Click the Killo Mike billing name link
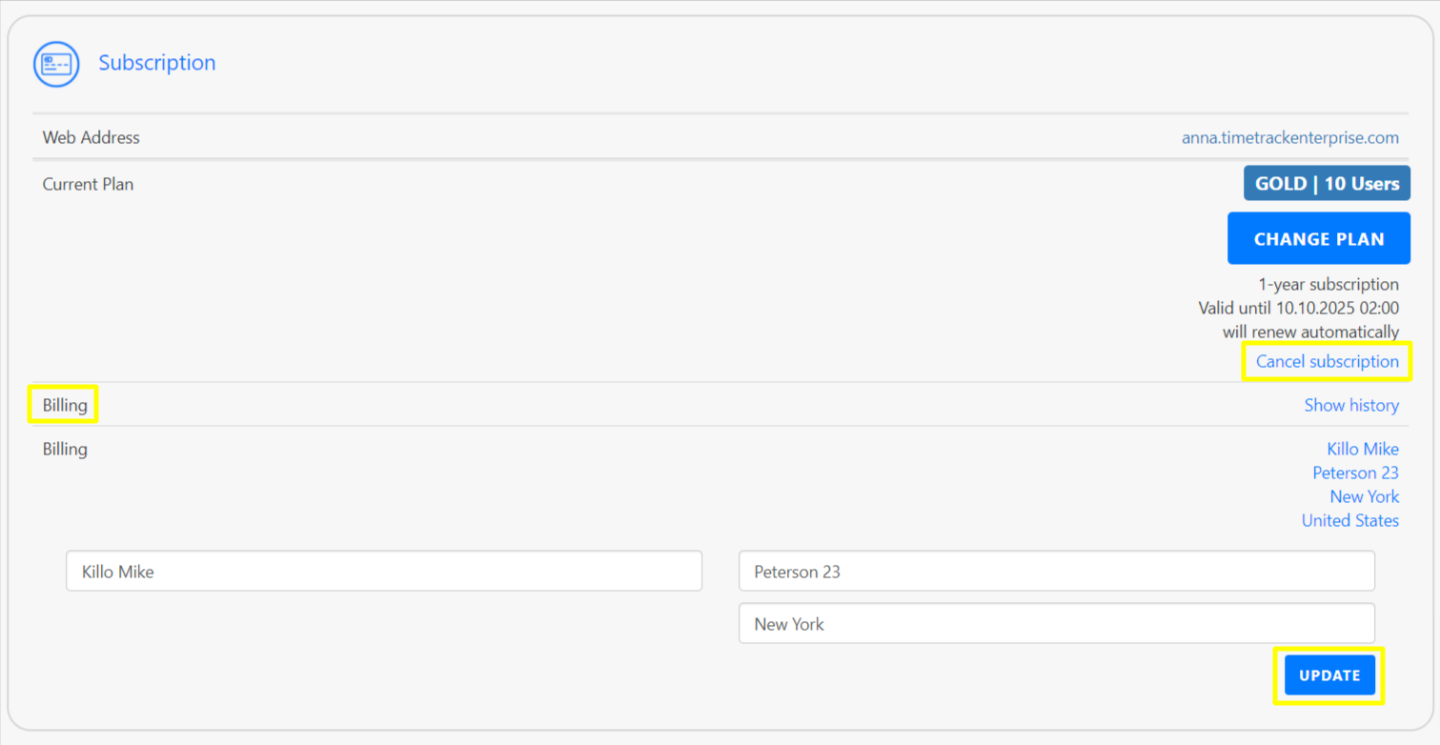 [1362, 449]
